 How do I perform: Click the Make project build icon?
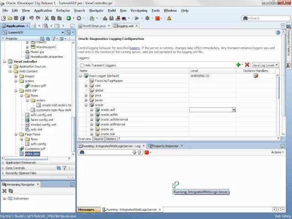tap(105, 18)
